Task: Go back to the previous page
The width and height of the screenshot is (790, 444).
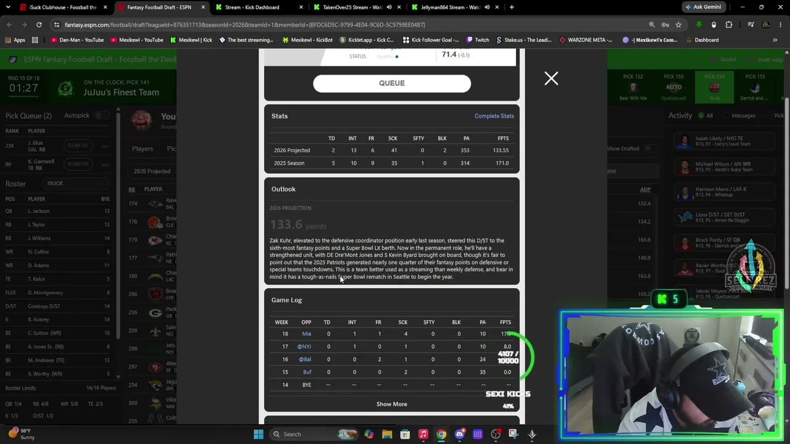Action: (9, 25)
